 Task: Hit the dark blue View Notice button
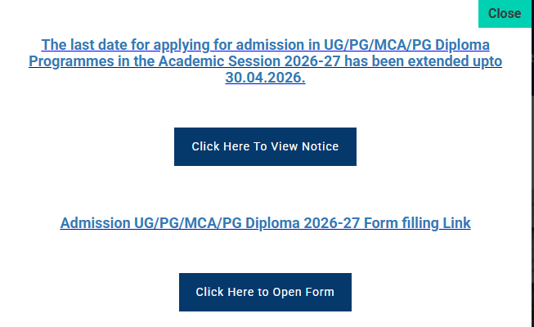[x=265, y=146]
